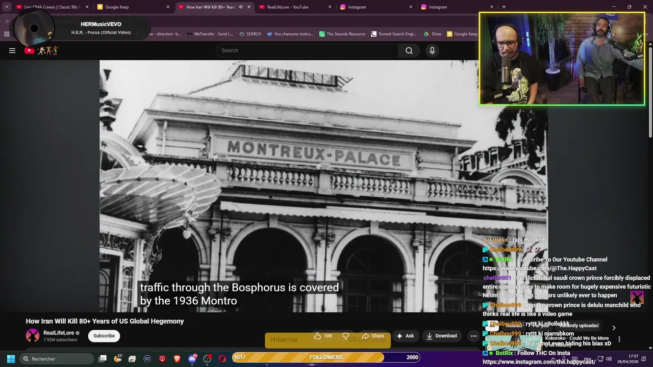Activate voice search microphone icon

click(x=432, y=50)
